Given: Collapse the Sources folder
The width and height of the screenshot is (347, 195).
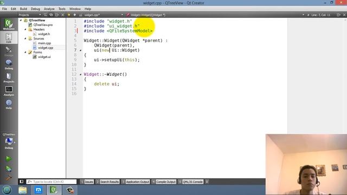Looking at the screenshot, I should (x=25, y=38).
